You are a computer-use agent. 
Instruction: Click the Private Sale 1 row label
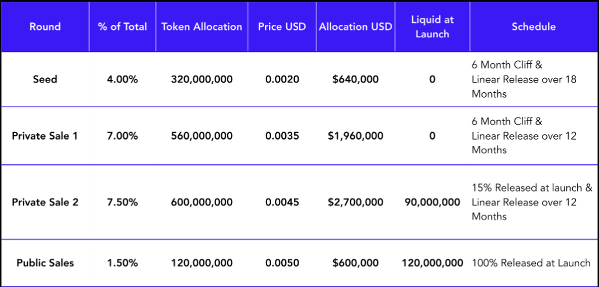[45, 135]
